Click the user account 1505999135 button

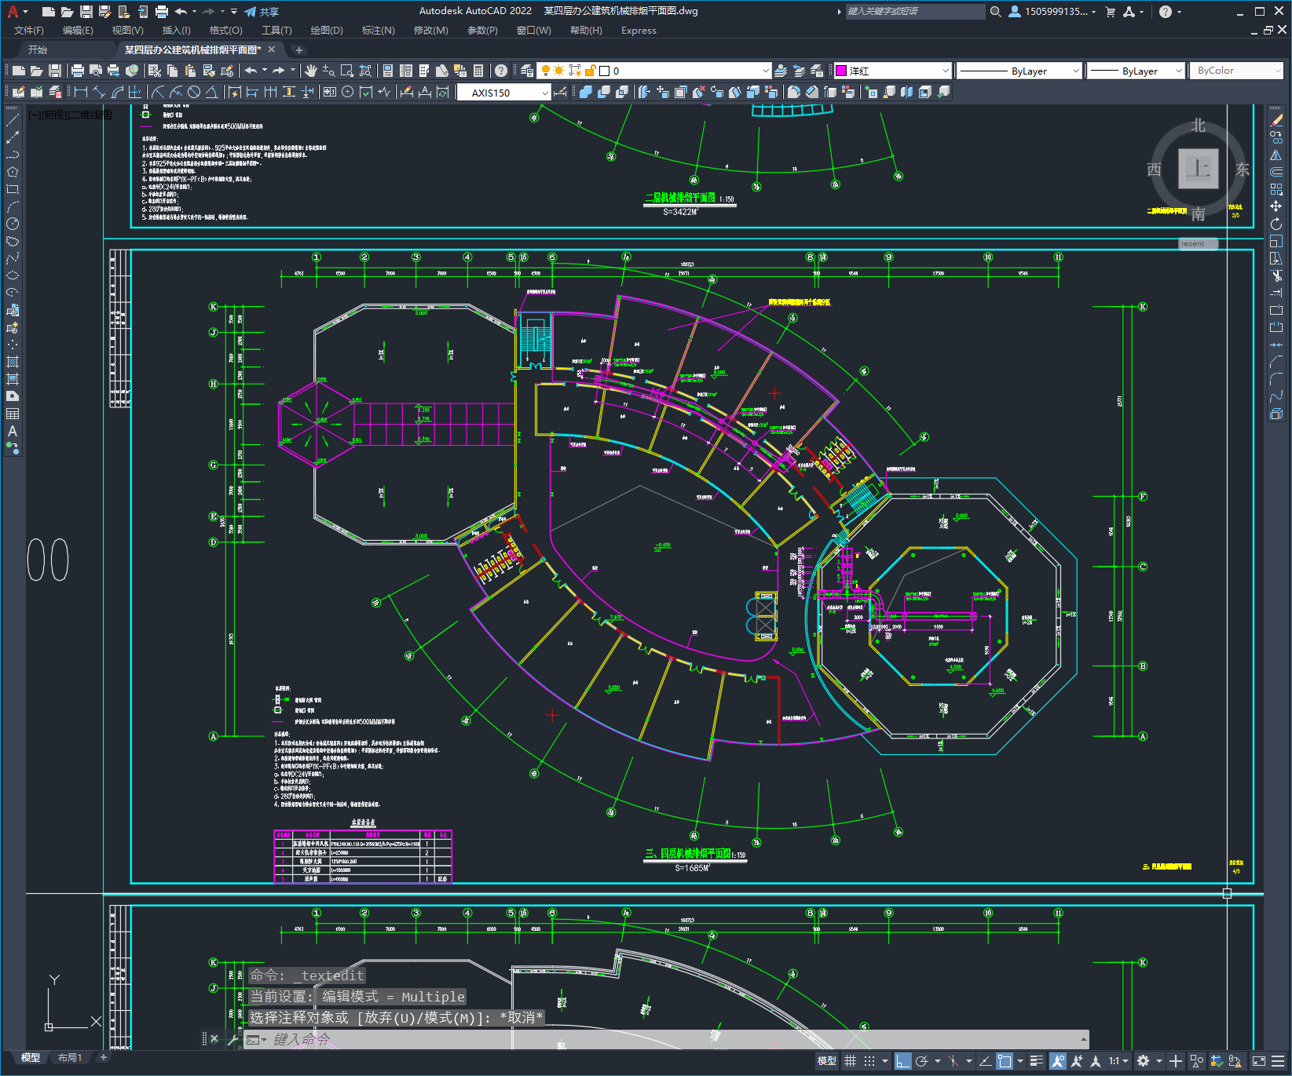point(1052,12)
